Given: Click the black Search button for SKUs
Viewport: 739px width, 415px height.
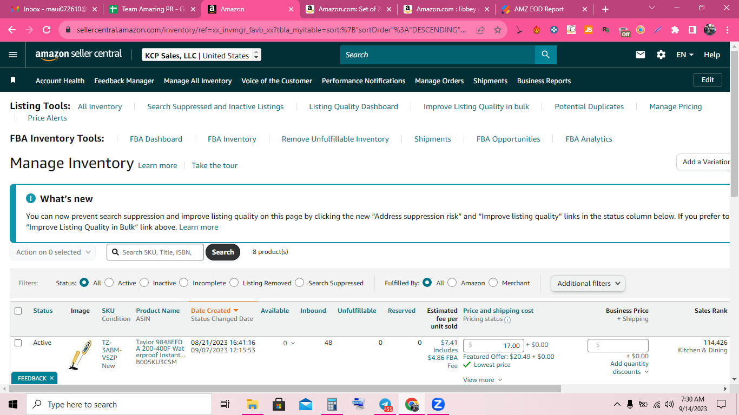Looking at the screenshot, I should coord(223,252).
